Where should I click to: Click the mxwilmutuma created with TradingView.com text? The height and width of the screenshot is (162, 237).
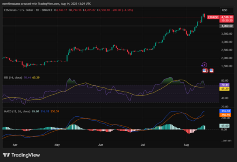[30, 3]
